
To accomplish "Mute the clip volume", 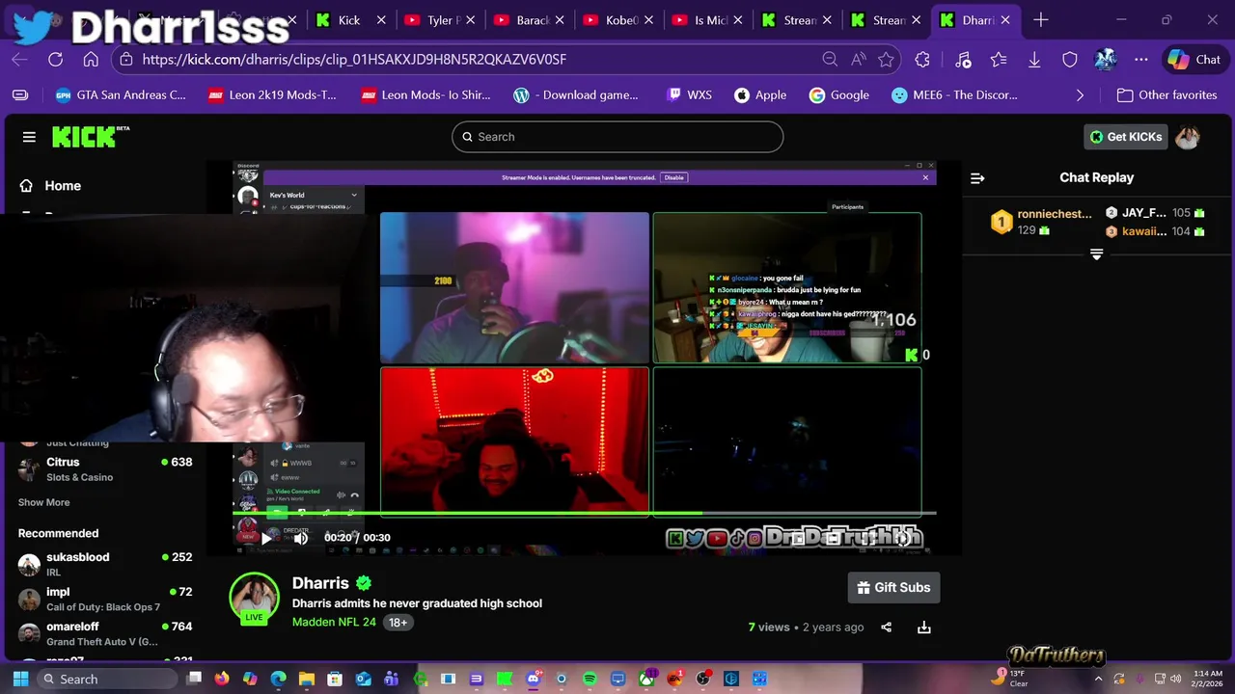I will pyautogui.click(x=301, y=538).
